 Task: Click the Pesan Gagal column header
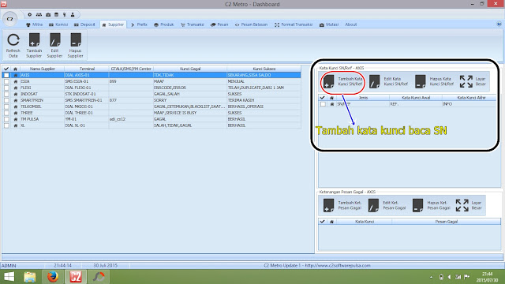coord(446,222)
